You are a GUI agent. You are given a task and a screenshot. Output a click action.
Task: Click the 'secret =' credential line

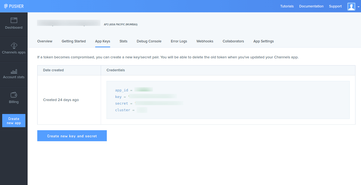point(149,103)
